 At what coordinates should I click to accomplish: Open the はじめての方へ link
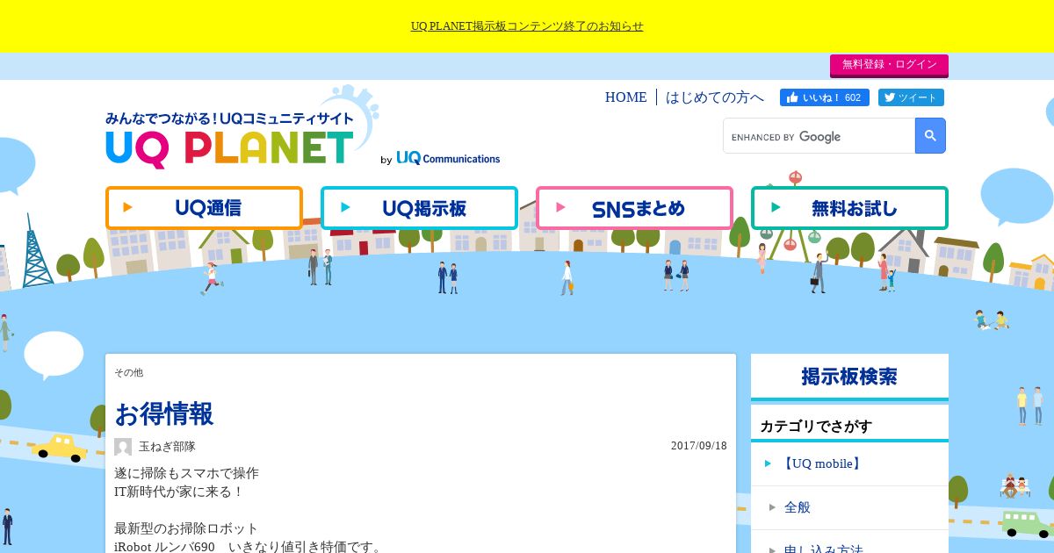click(x=715, y=97)
